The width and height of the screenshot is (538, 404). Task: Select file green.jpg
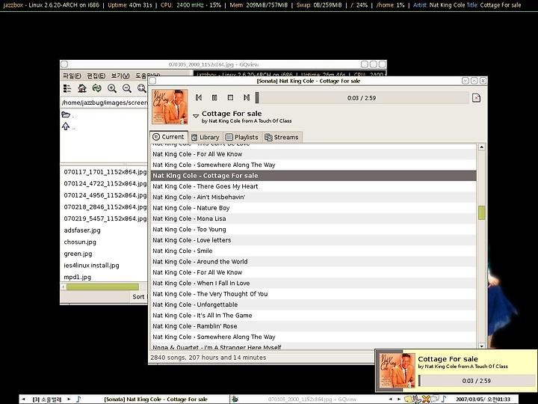click(78, 254)
